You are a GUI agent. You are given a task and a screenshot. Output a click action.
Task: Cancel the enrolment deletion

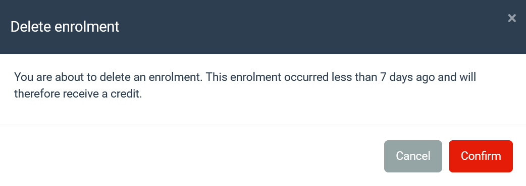click(413, 156)
